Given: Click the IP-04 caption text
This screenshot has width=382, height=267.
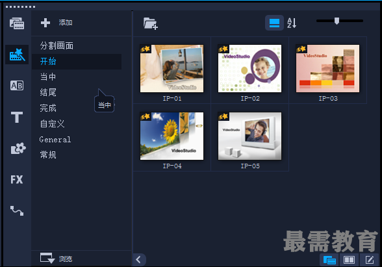Looking at the screenshot, I should click(x=172, y=166).
